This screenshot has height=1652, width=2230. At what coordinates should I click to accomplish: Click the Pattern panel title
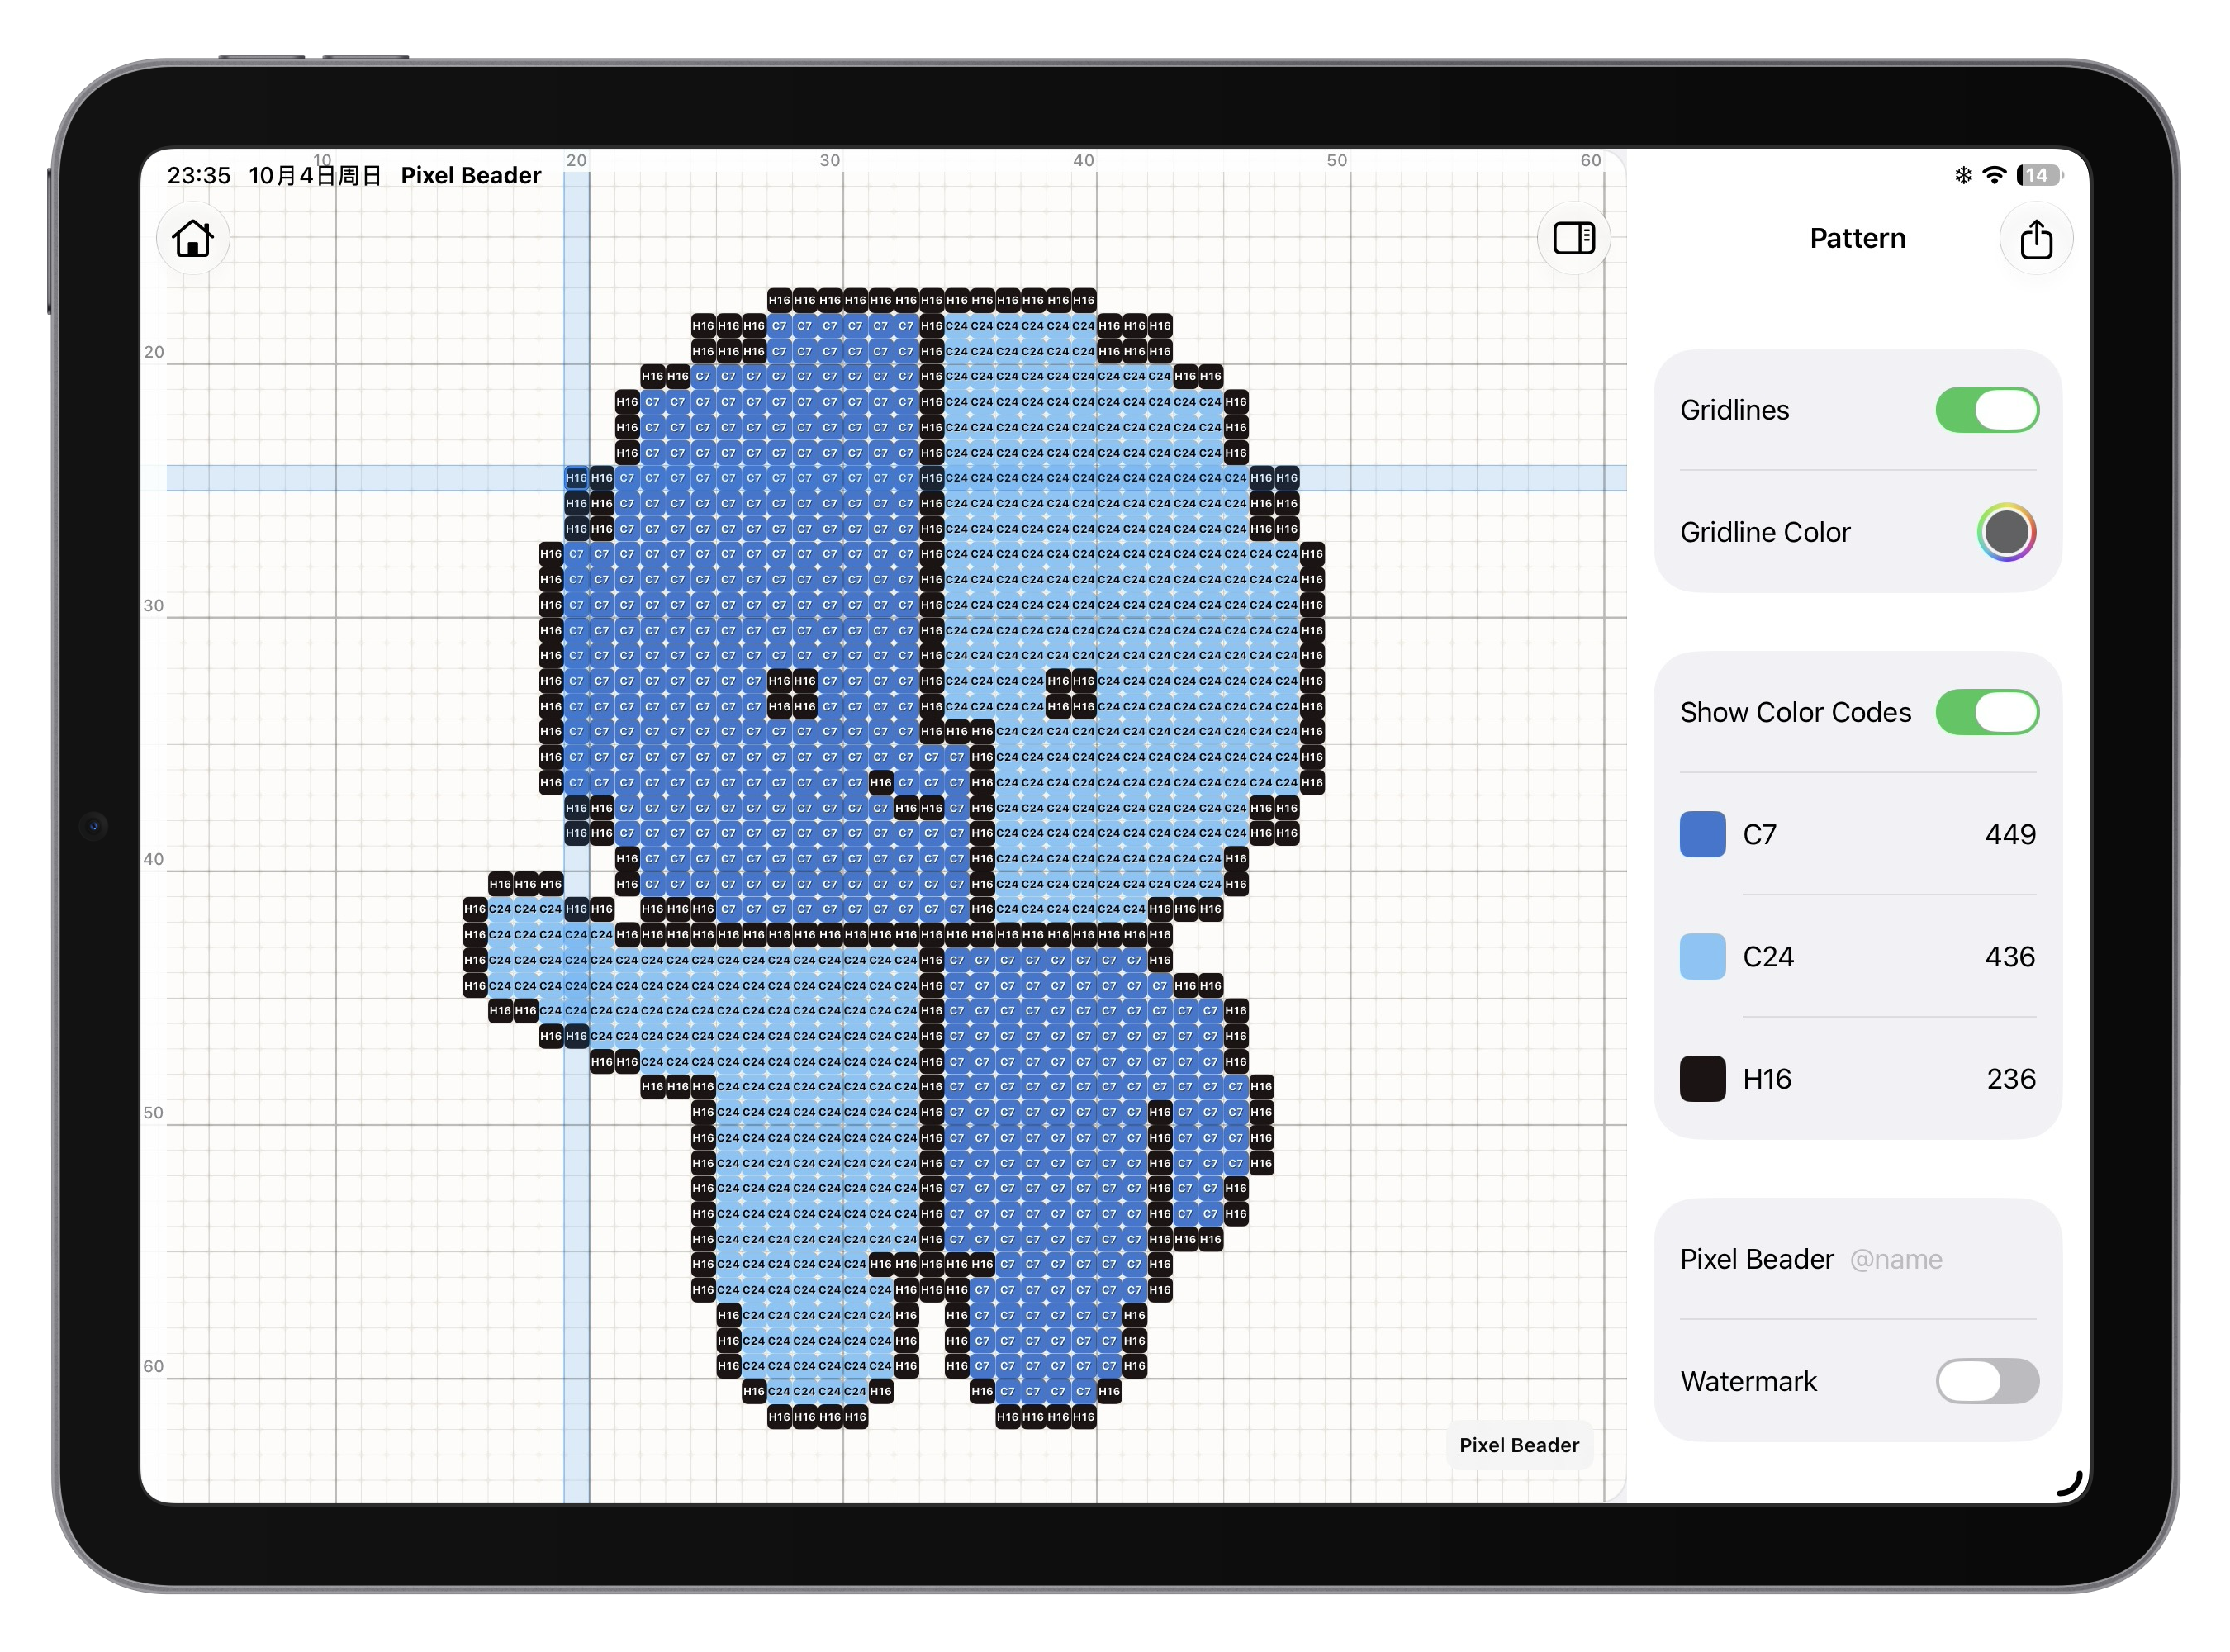click(x=1857, y=238)
